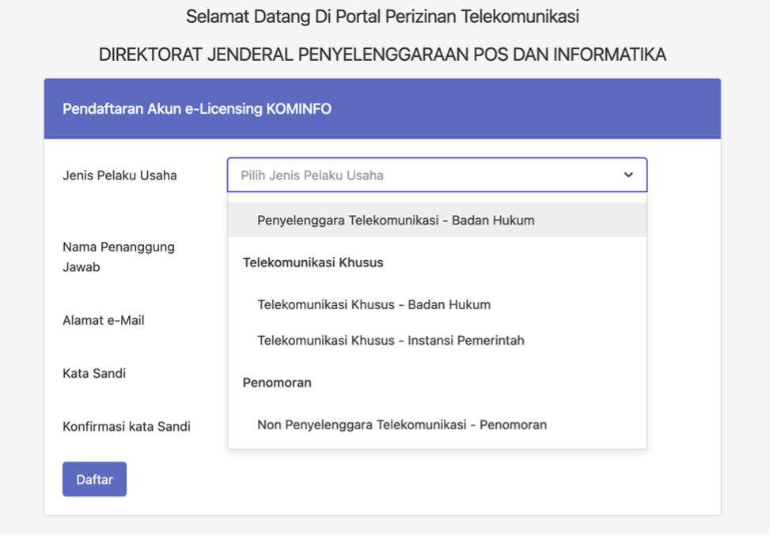
Task: Select Penyelenggara Telekomunikasi - Badan Hukum option
Action: tap(437, 221)
